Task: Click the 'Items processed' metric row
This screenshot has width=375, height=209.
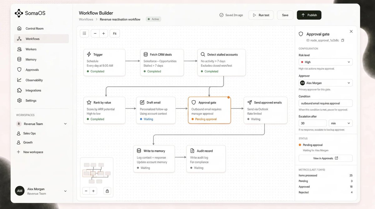Action: point(326,175)
